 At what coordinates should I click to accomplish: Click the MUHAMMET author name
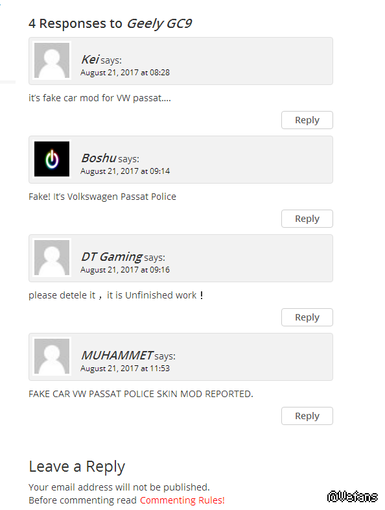coord(117,355)
